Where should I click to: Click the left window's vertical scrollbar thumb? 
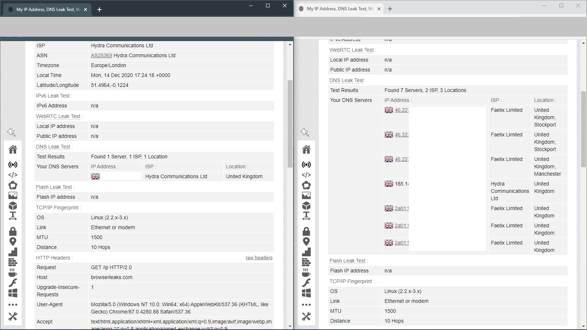coord(290,124)
